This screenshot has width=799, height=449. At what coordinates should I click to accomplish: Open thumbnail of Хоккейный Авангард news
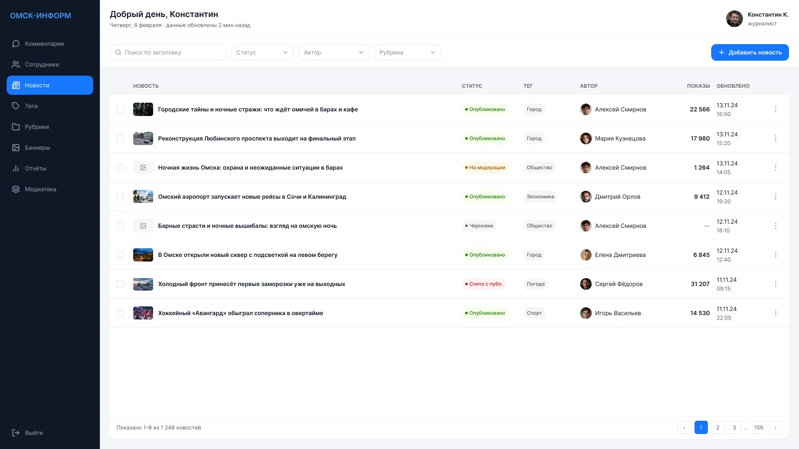[143, 313]
